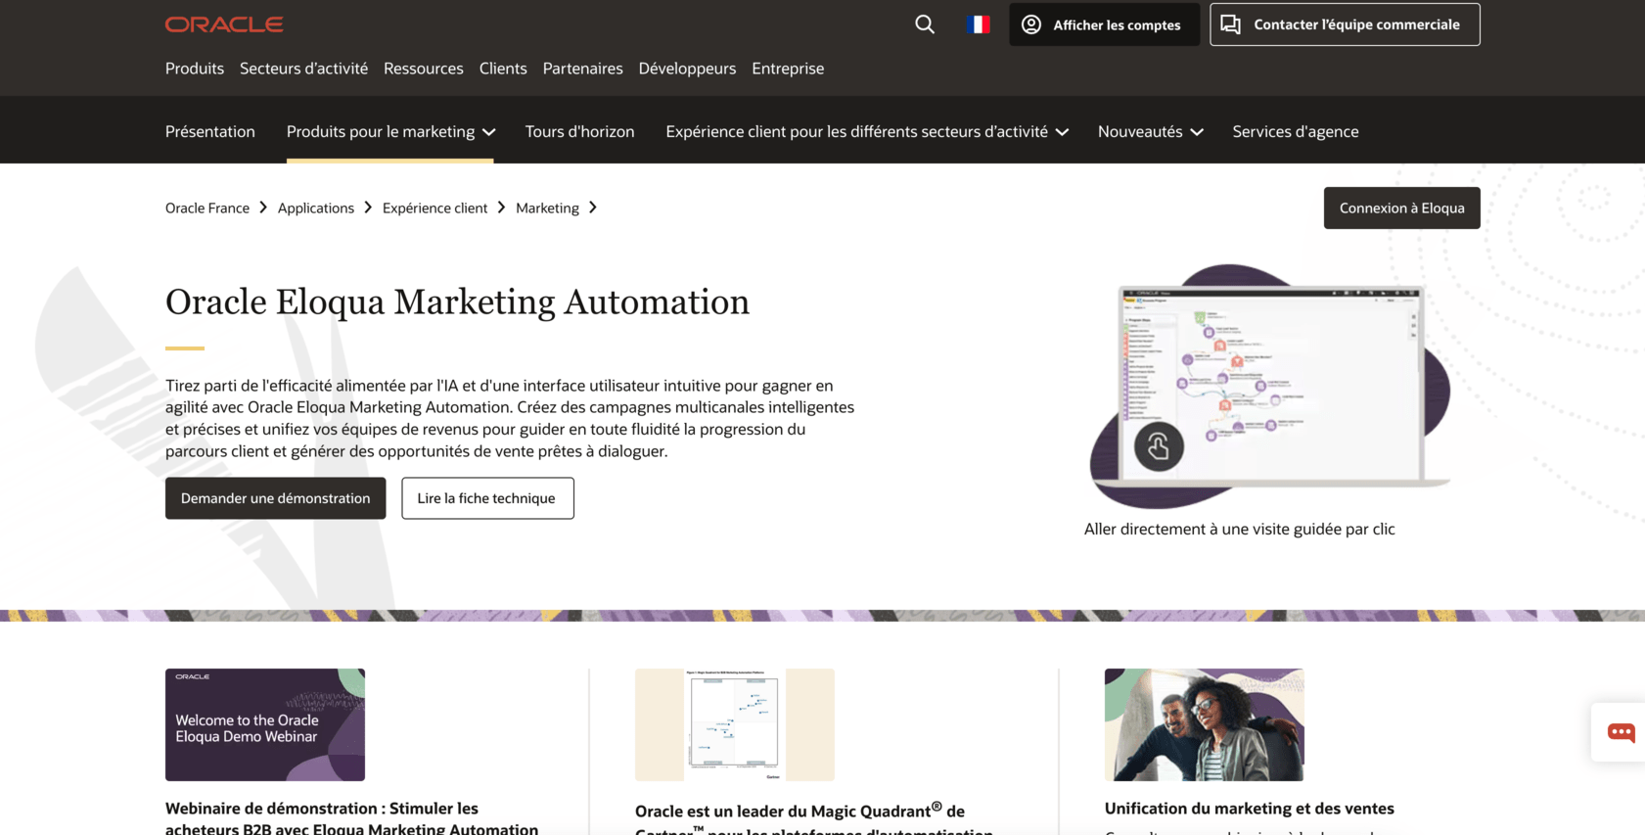1645x835 pixels.
Task: Open the two smiling people thumbnail
Action: [1205, 724]
